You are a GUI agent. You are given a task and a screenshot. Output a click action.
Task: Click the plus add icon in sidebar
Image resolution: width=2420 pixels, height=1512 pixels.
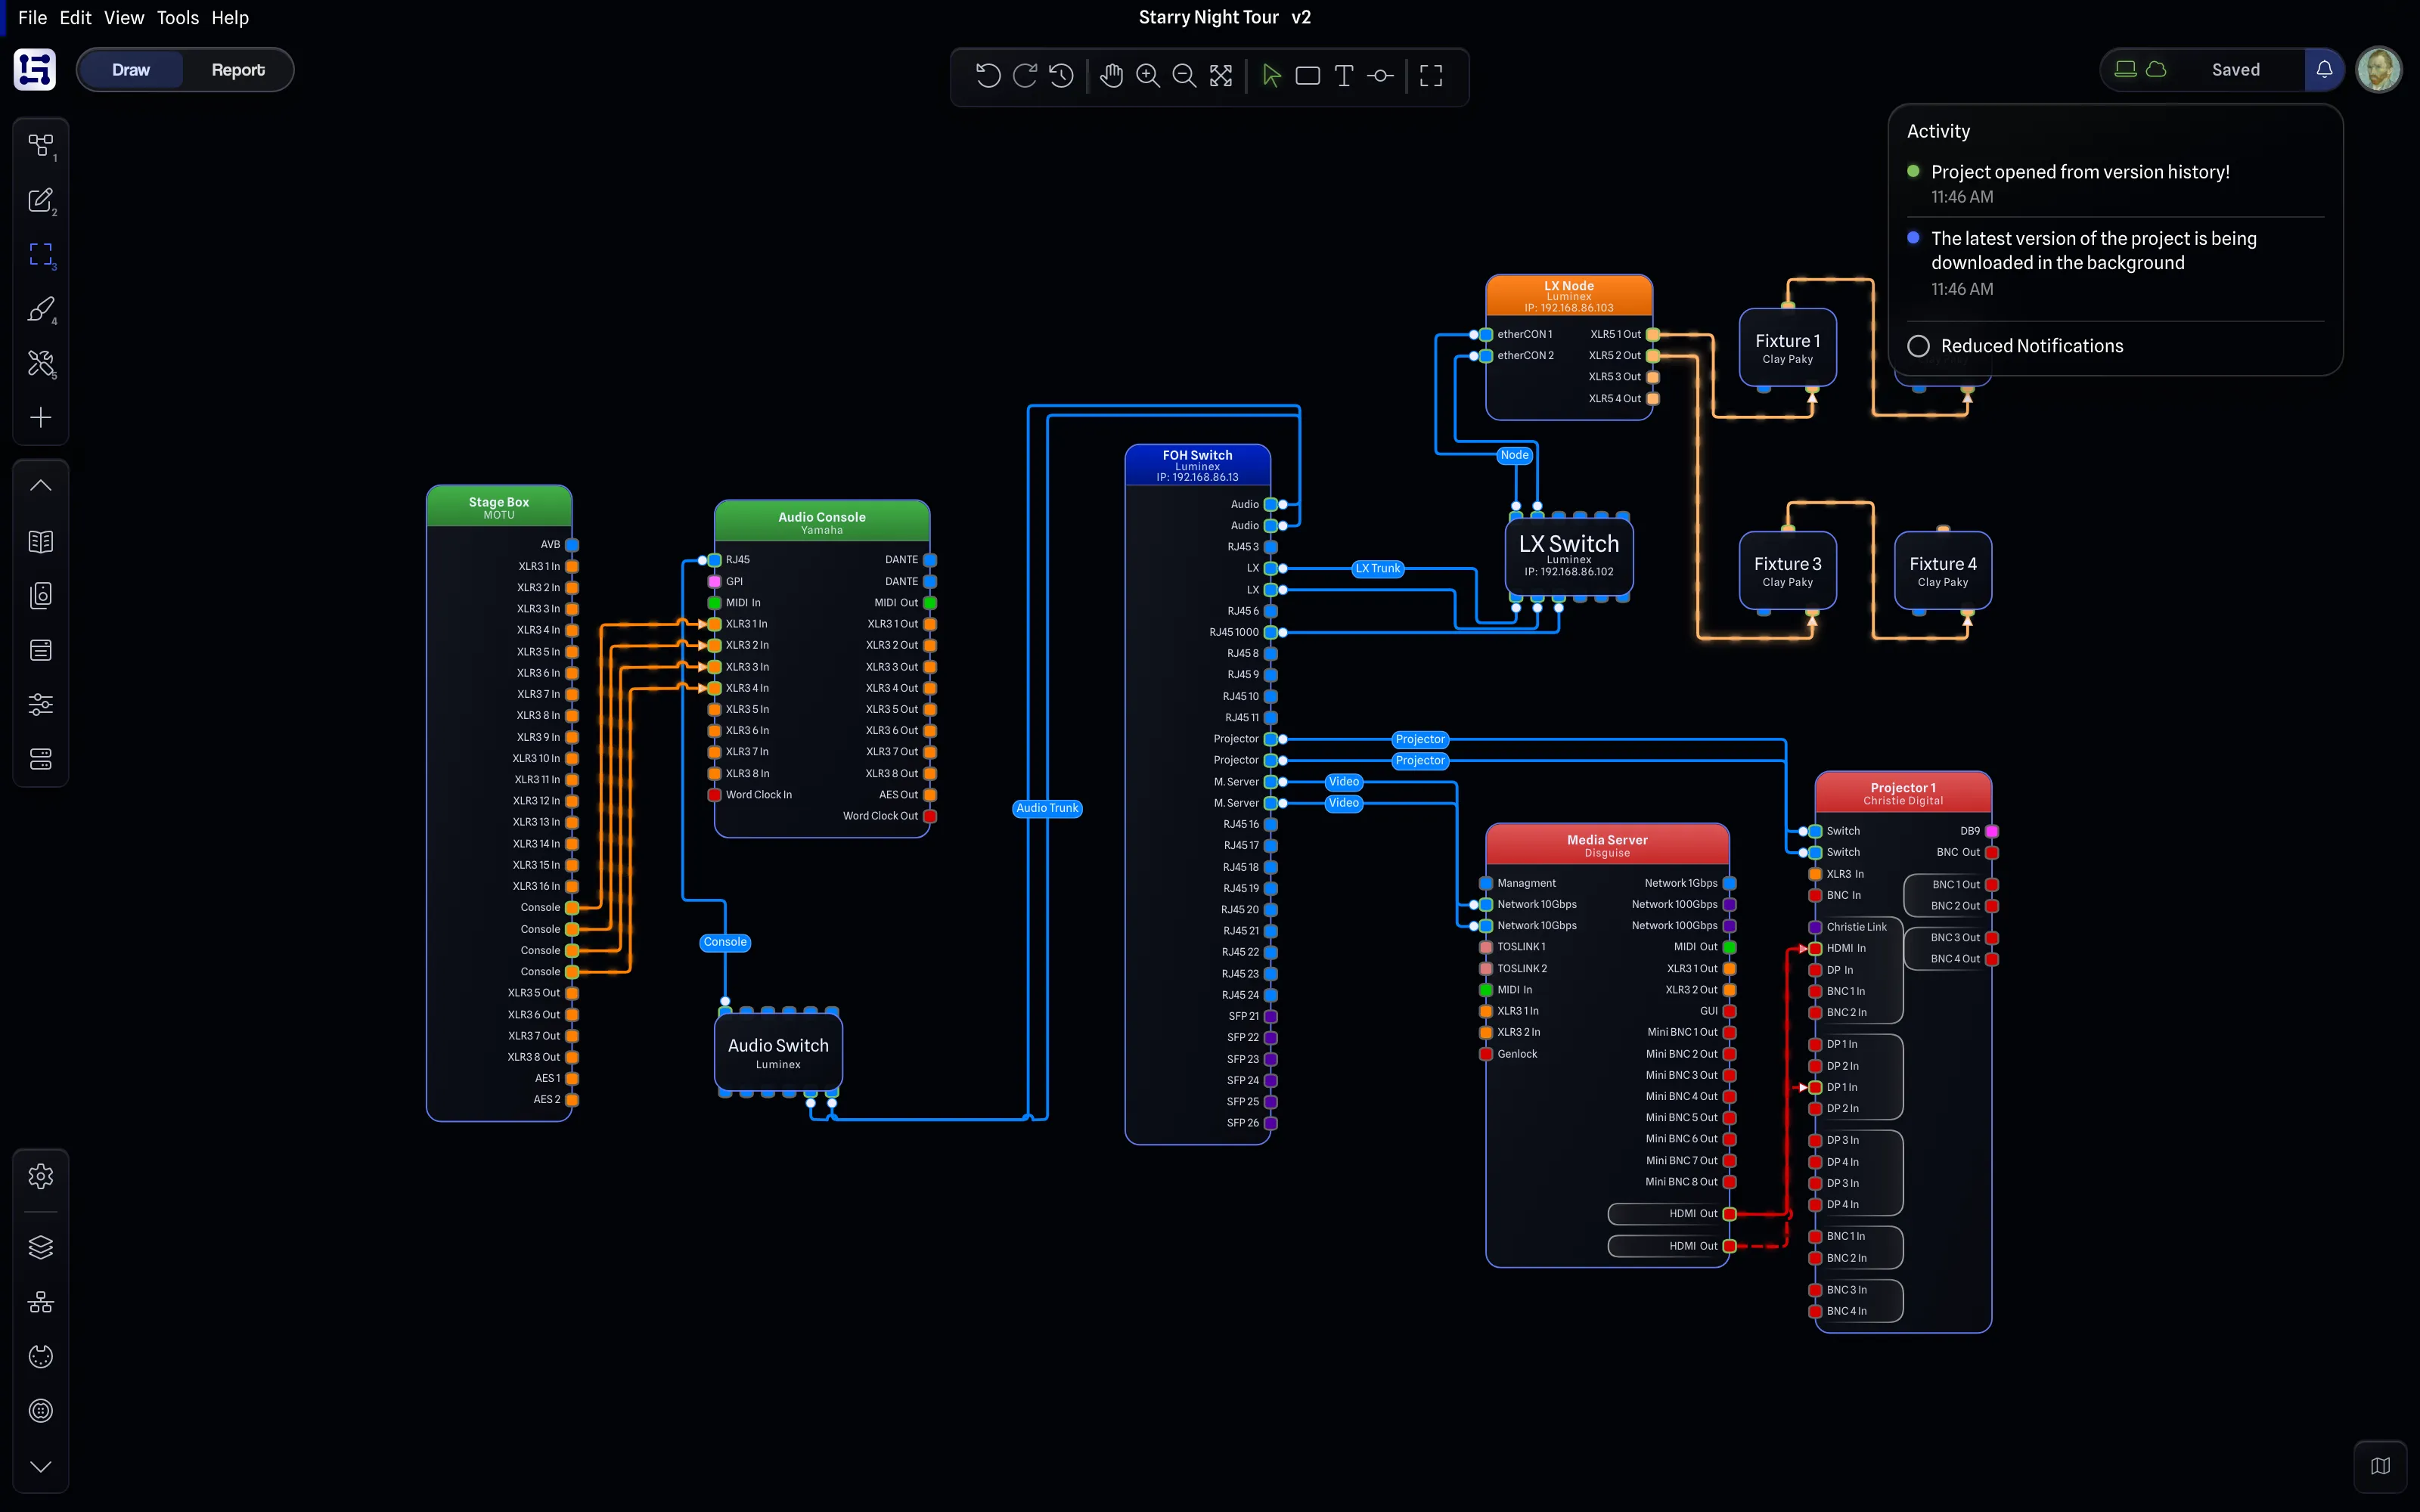pyautogui.click(x=41, y=417)
